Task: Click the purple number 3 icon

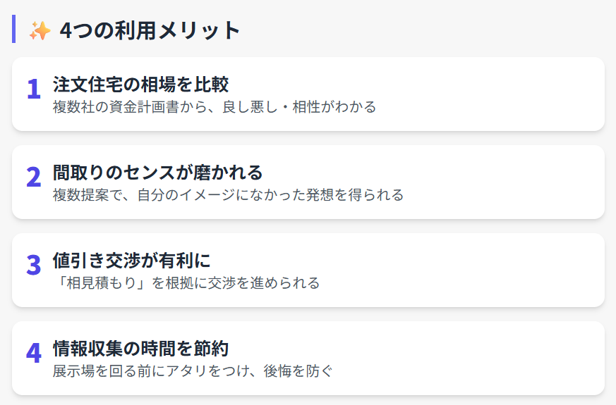Action: [x=34, y=266]
